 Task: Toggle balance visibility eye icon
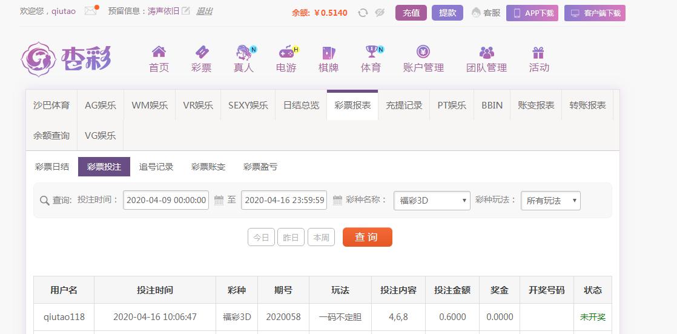pos(380,13)
